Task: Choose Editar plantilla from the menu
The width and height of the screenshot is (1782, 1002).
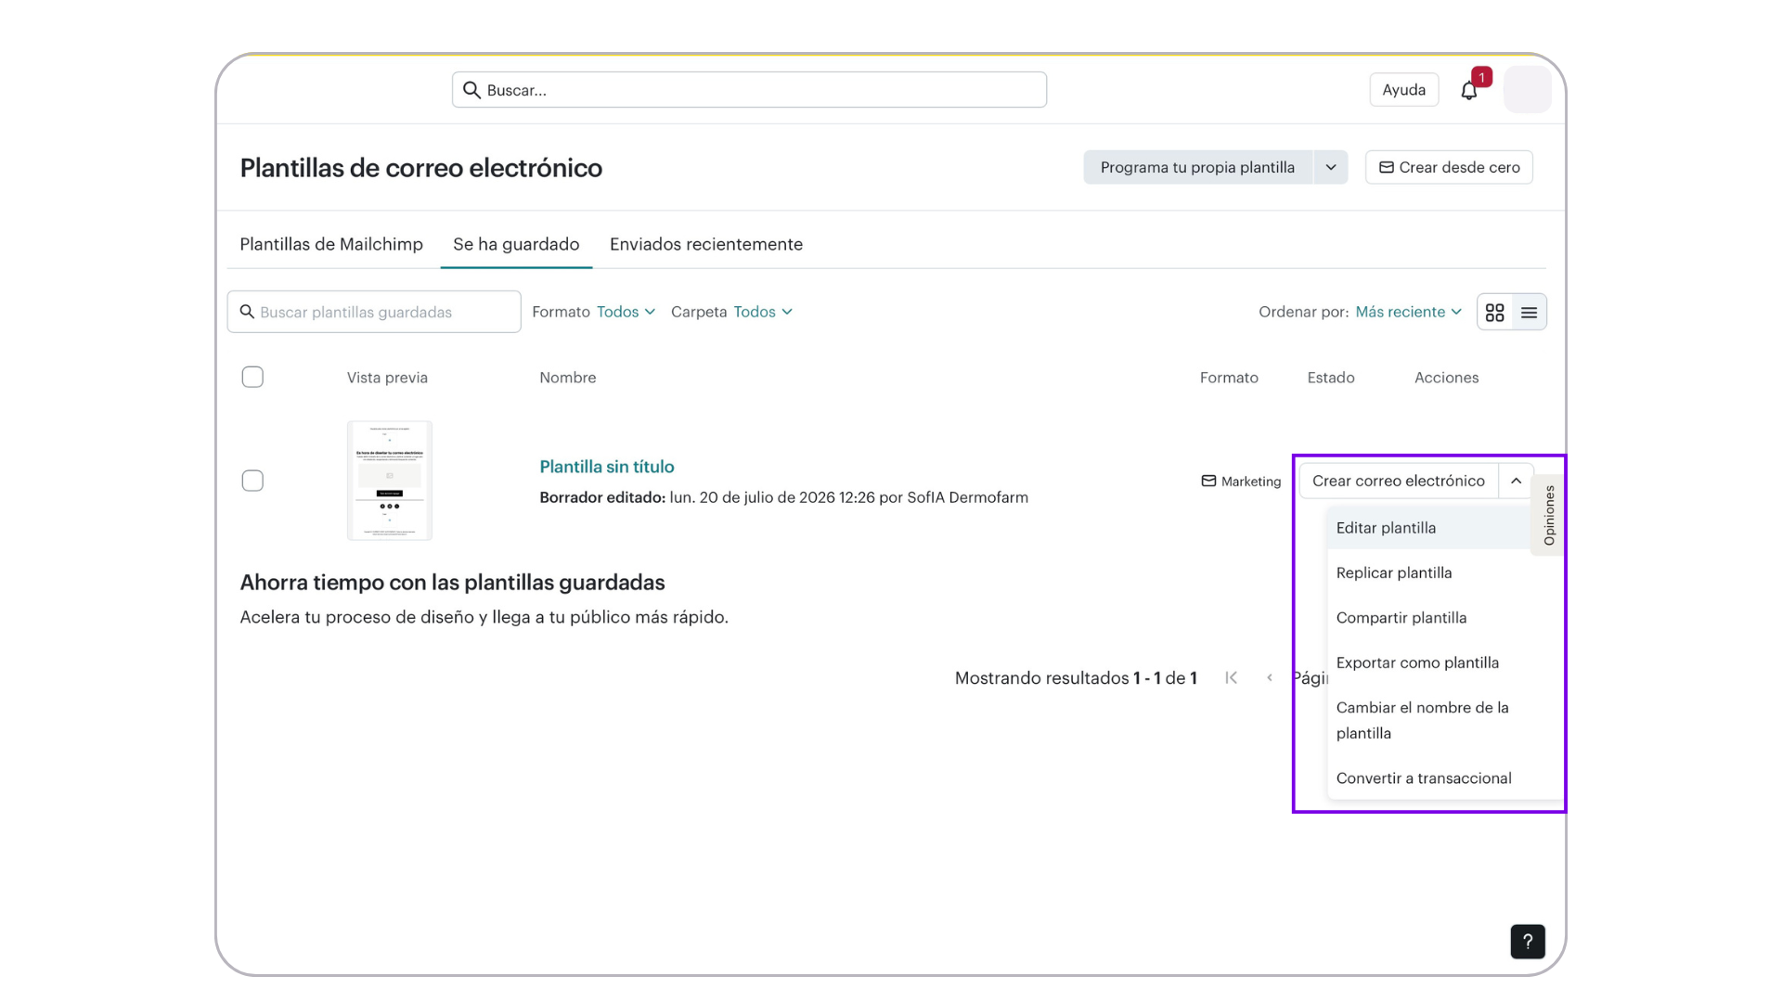Action: pyautogui.click(x=1429, y=528)
